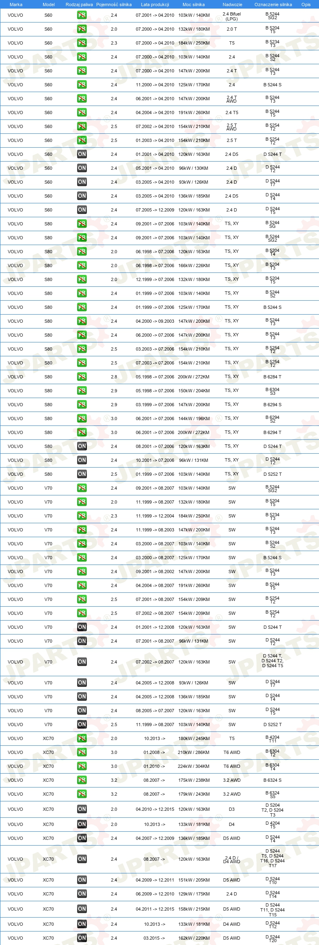Select diesel ON icon in XC70 151kW / 205KM row
Image resolution: width=319 pixels, height=945 pixels.
(x=82, y=880)
